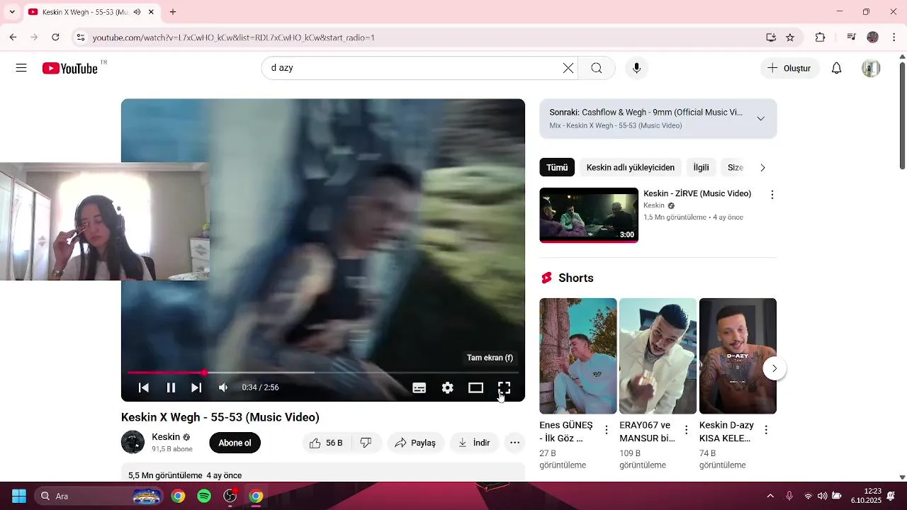The height and width of the screenshot is (510, 907).
Task: Skip to the previous video
Action: click(144, 387)
